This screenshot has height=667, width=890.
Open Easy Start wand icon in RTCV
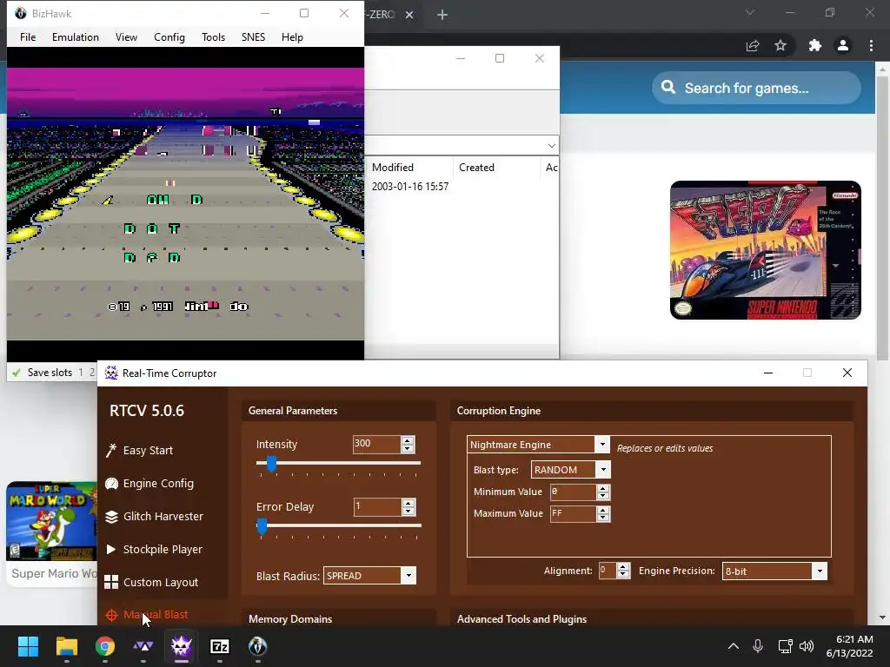pyautogui.click(x=111, y=451)
